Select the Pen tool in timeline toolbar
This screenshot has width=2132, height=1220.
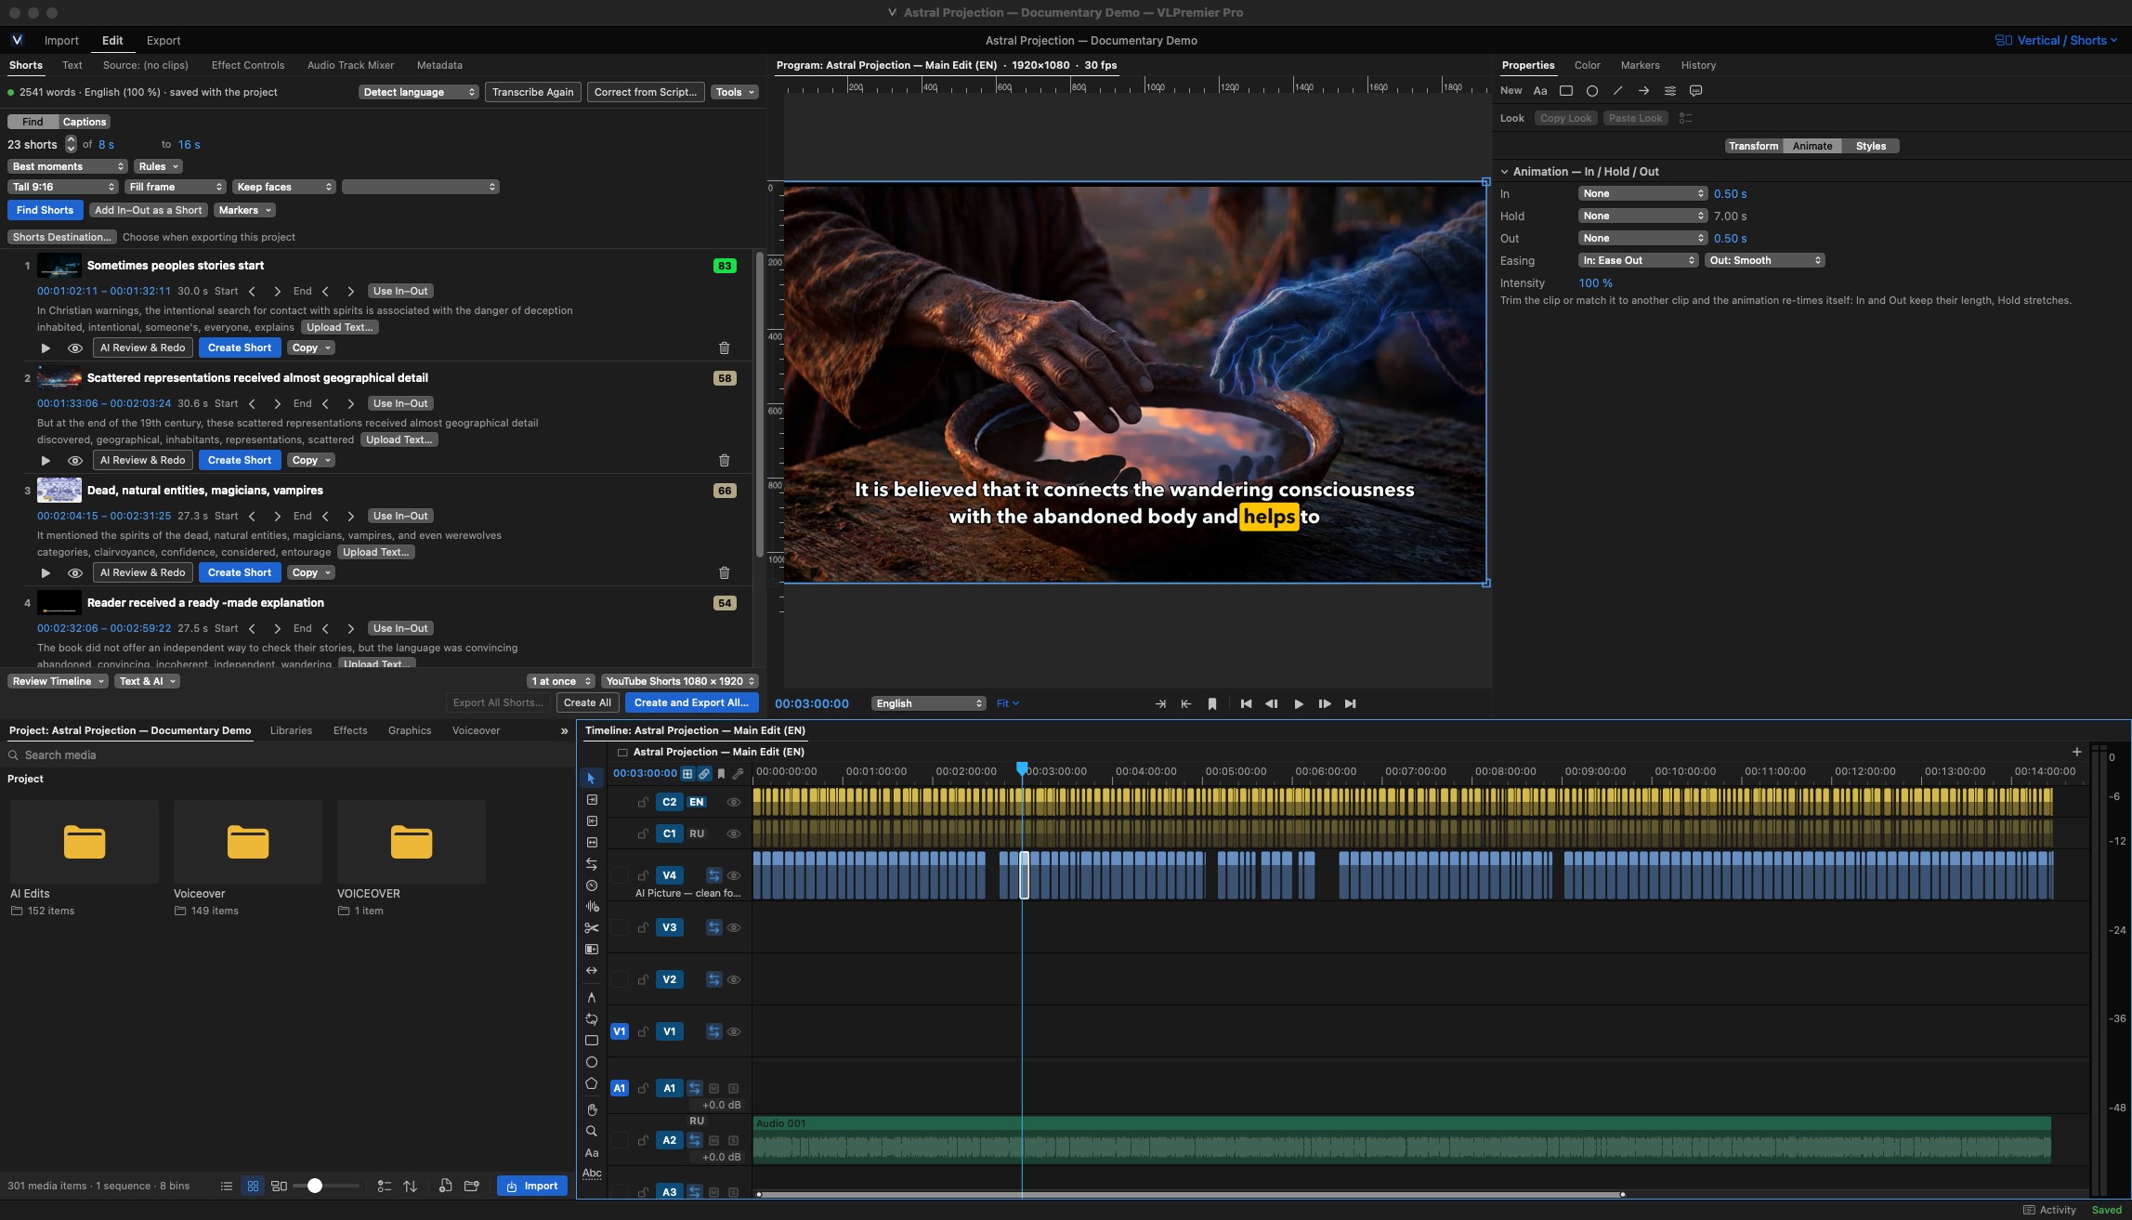[591, 997]
